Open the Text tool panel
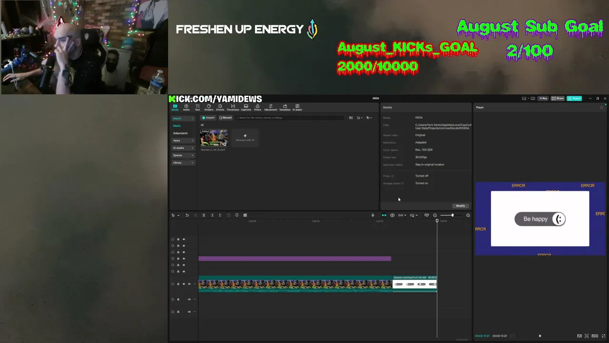 pos(197,107)
